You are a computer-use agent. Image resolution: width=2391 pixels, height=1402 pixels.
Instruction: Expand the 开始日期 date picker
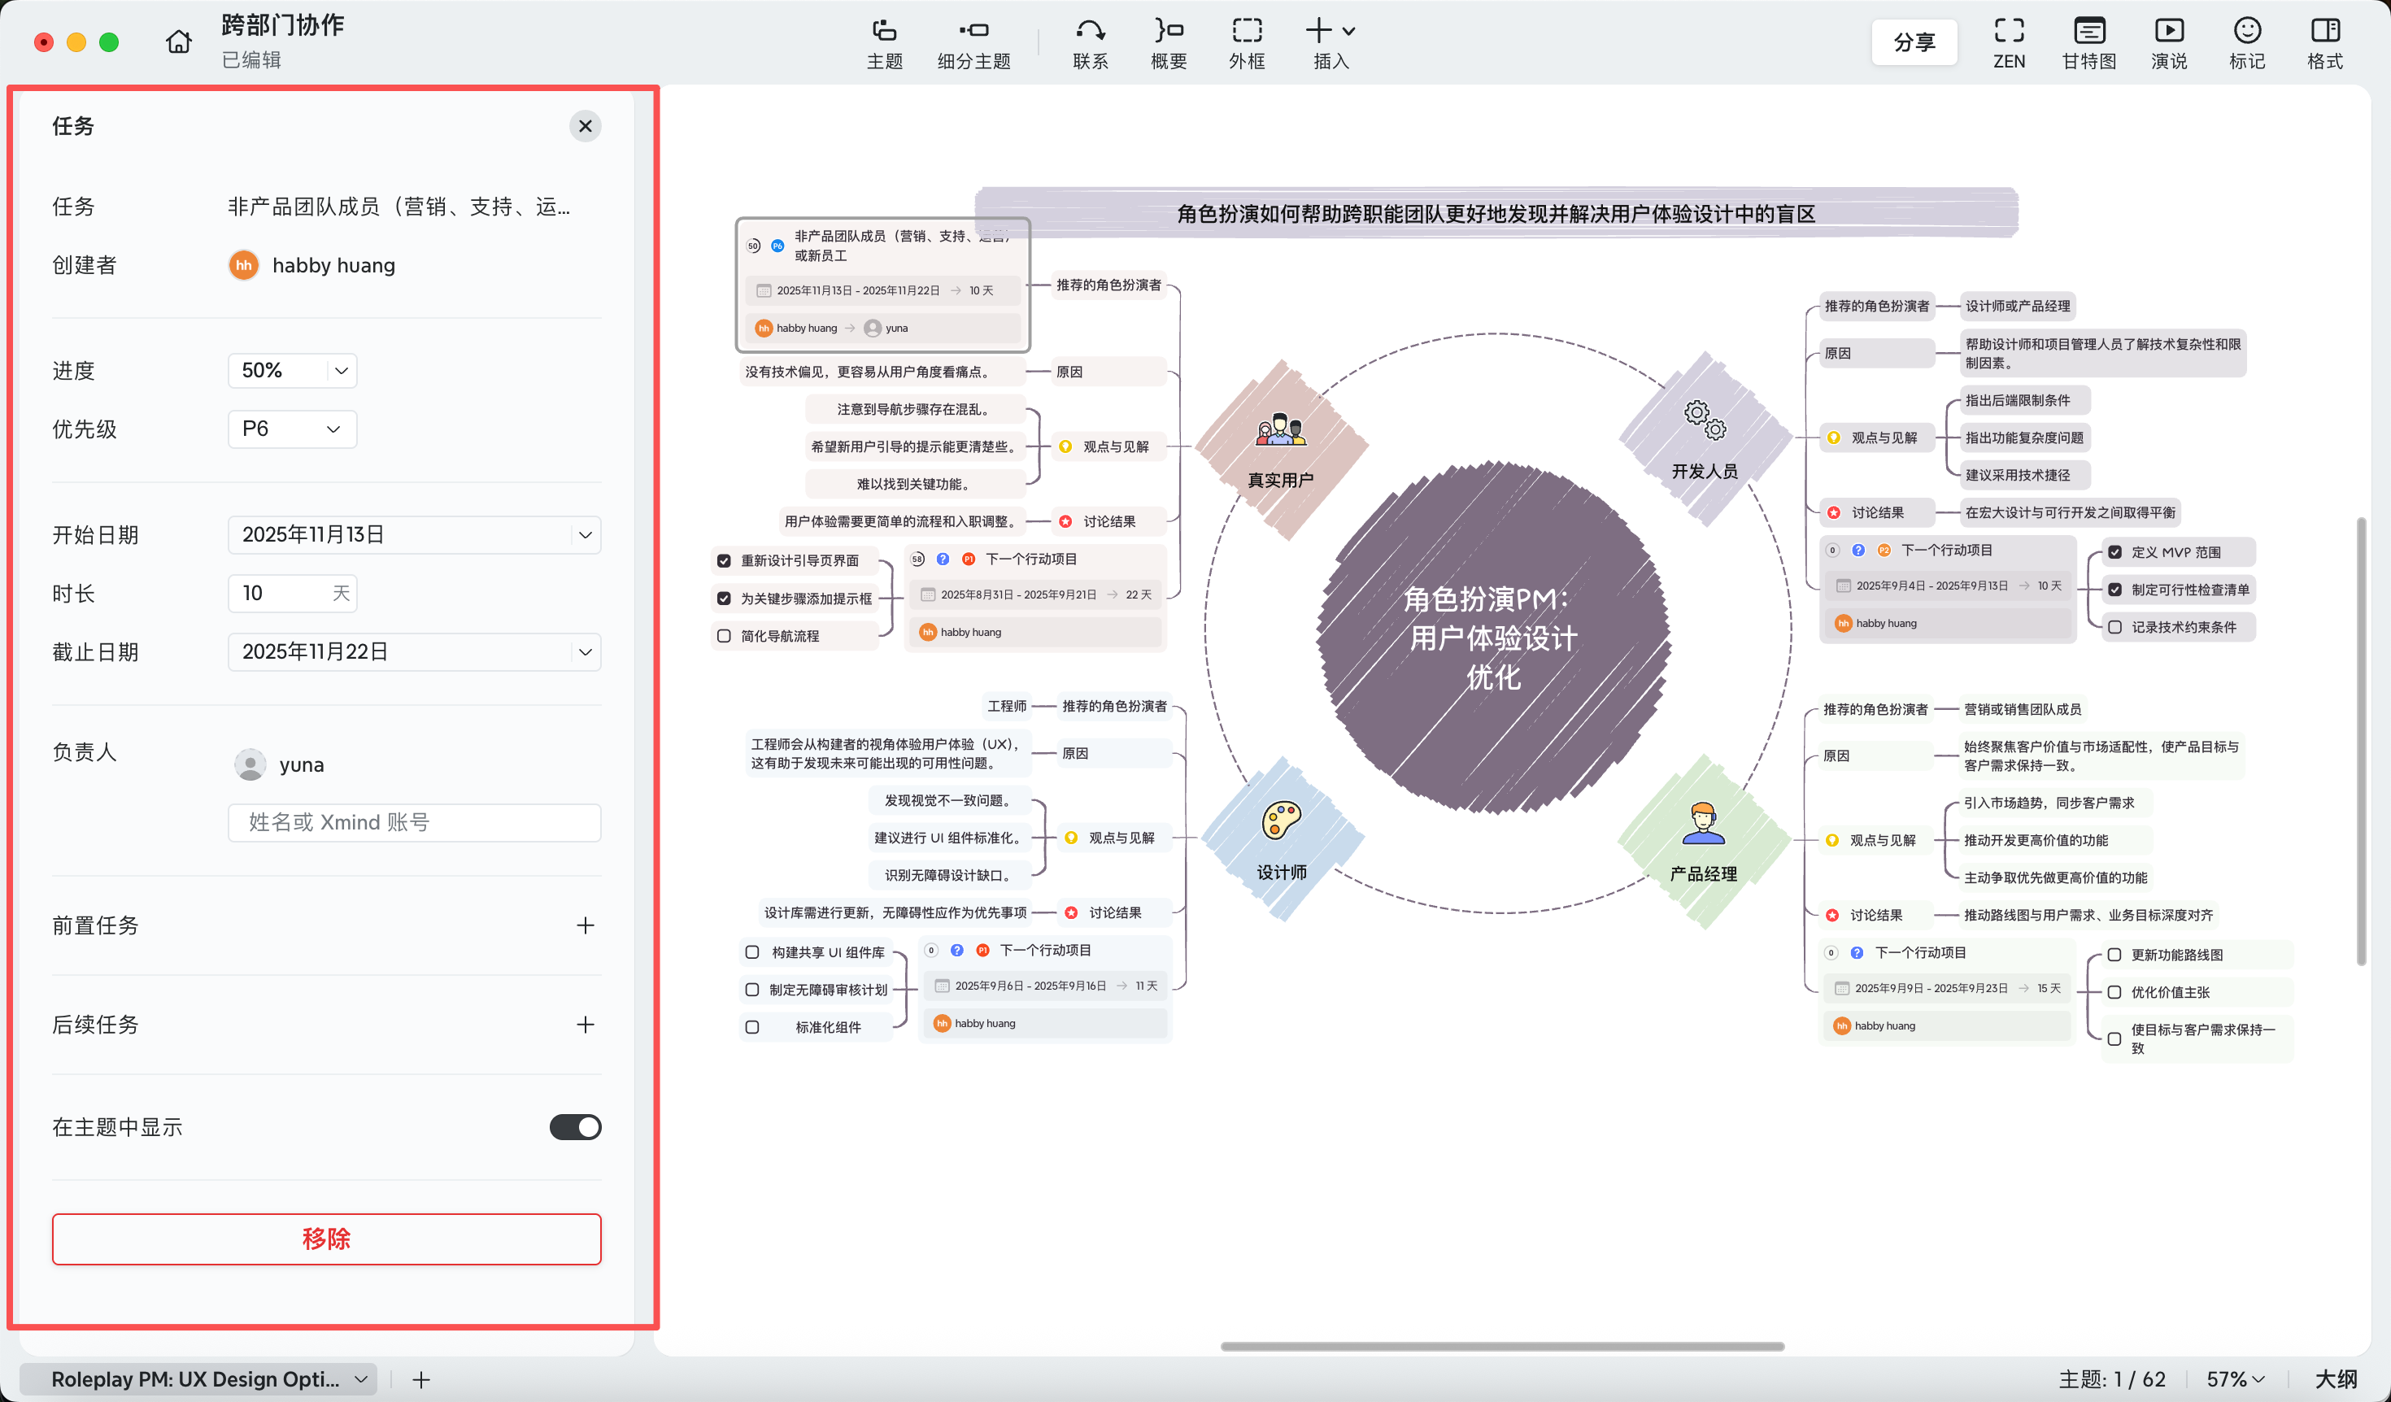tap(585, 535)
